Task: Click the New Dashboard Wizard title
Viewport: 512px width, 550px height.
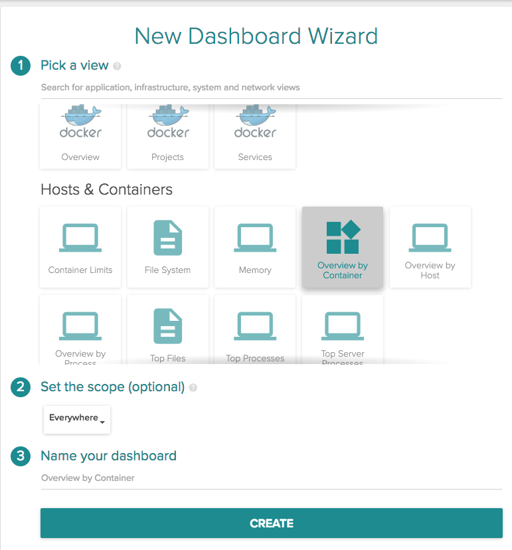Action: (256, 36)
